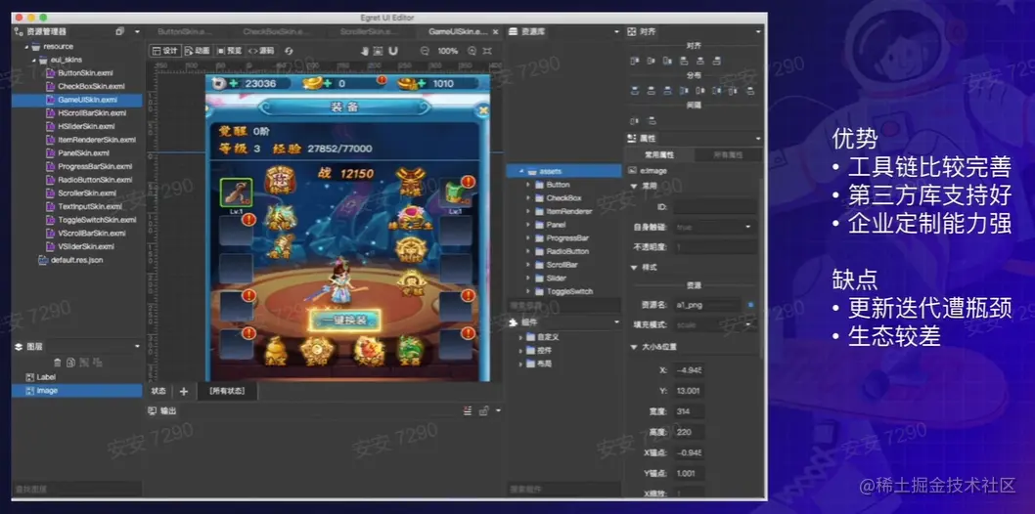The width and height of the screenshot is (1035, 514).
Task: Switch to 源码 source mode
Action: click(261, 51)
